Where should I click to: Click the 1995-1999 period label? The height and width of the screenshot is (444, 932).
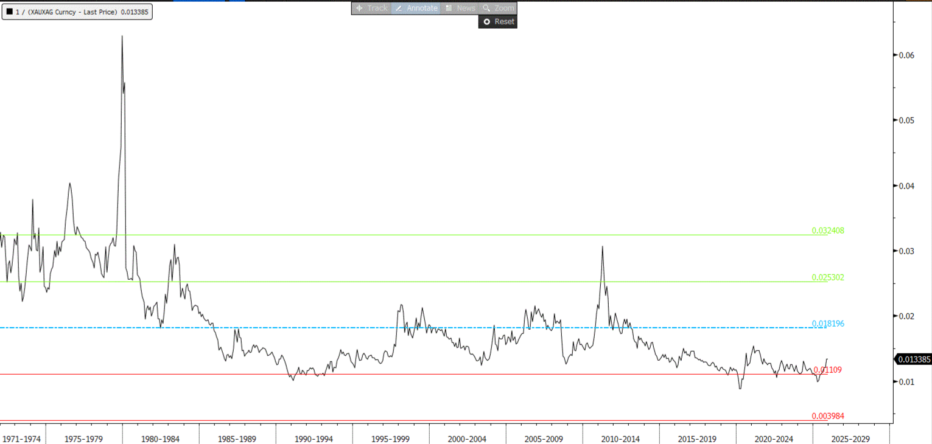(390, 439)
